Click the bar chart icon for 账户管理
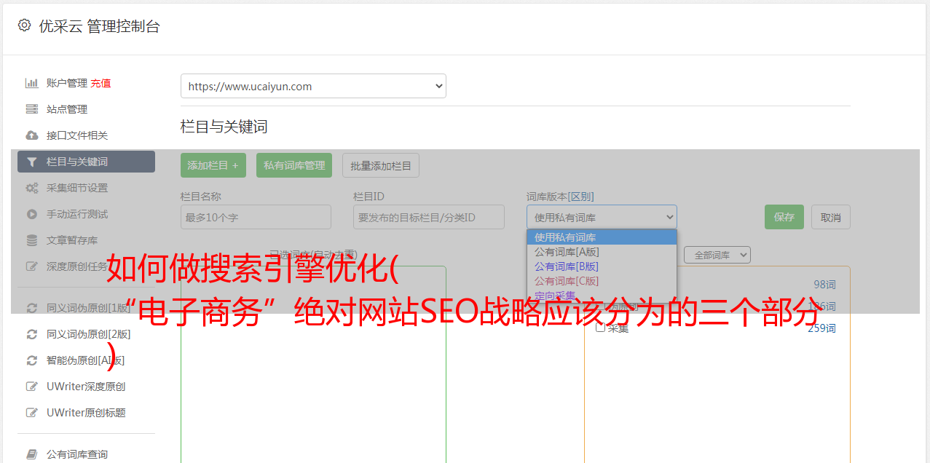 [x=31, y=83]
